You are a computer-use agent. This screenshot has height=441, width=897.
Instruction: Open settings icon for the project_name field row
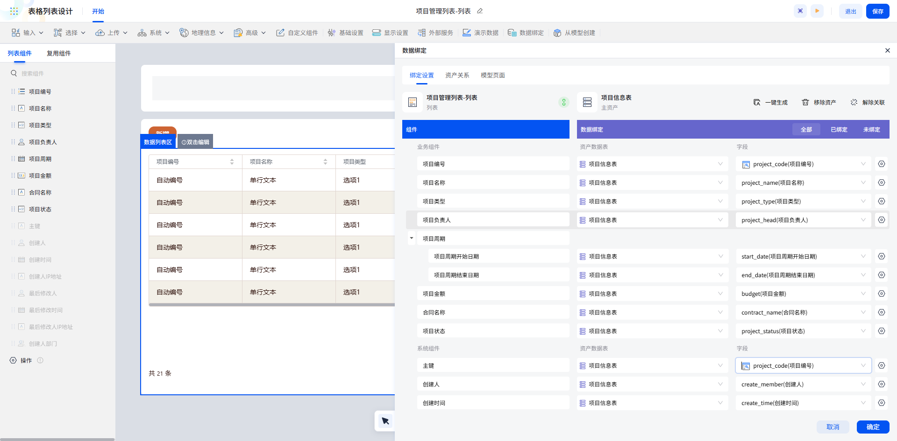pos(881,182)
